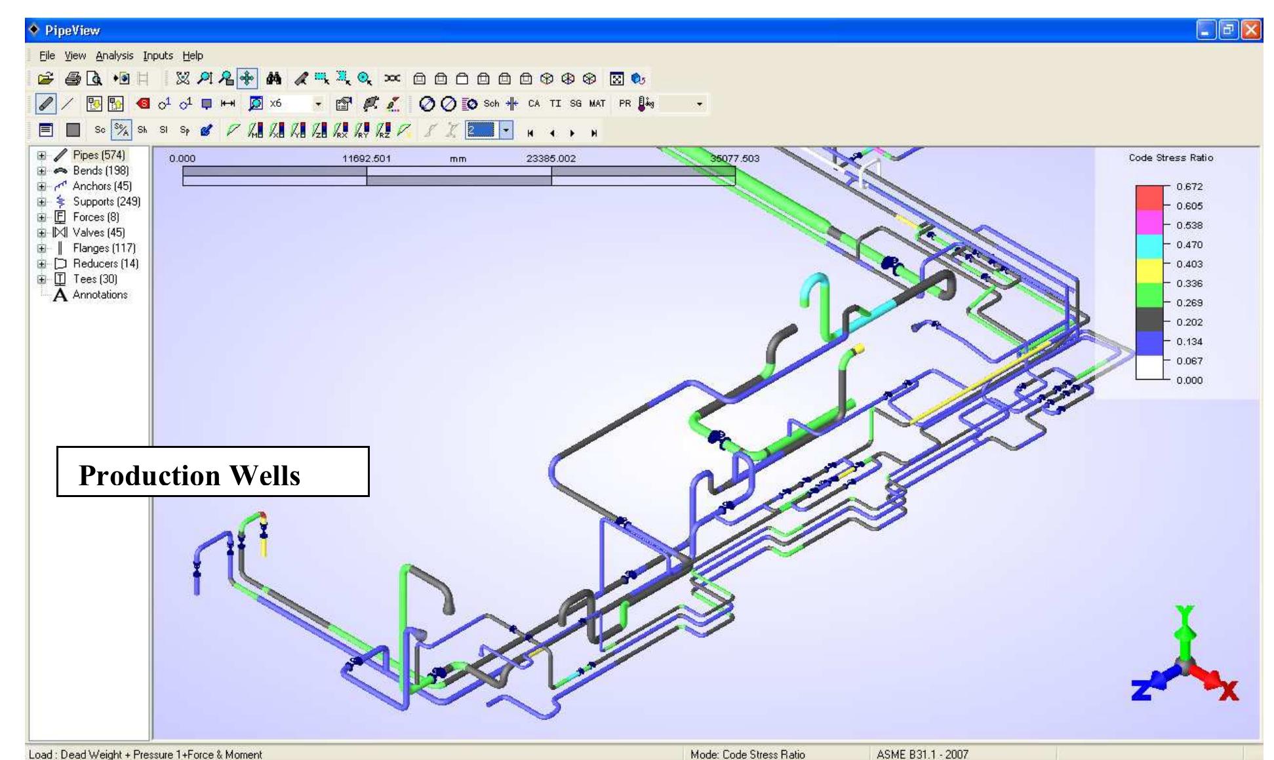
Task: Expand the Valves (45) tree node
Action: [x=42, y=232]
